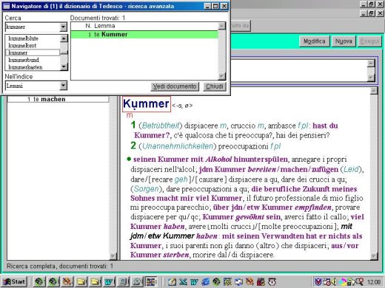Click the volume speaker tray icon
385x288 pixels.
coord(335,281)
